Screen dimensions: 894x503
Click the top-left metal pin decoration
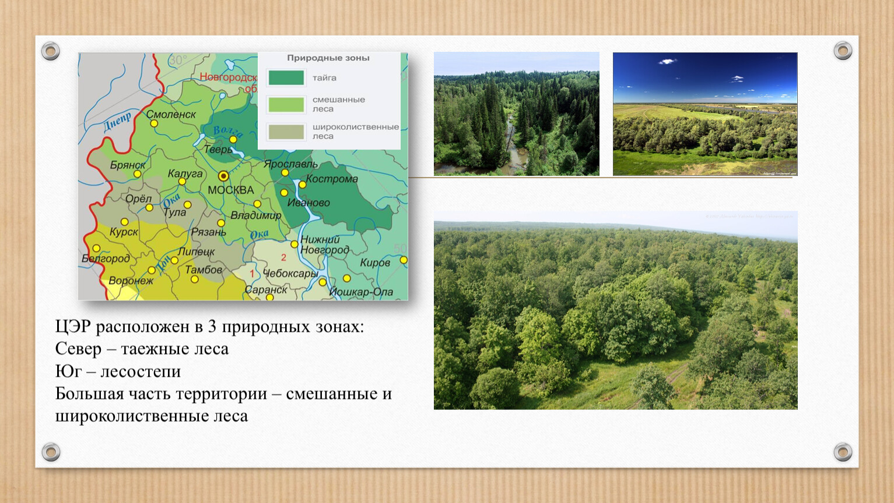point(51,51)
